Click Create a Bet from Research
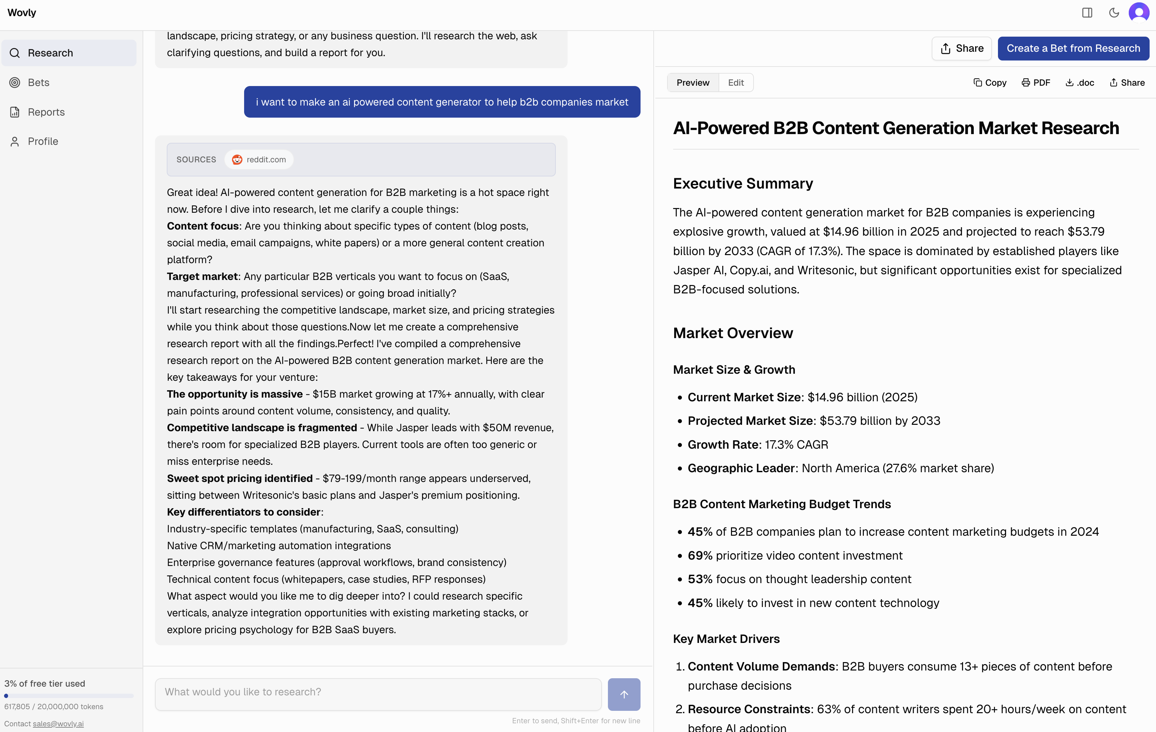Viewport: 1156px width, 732px height. (1073, 48)
